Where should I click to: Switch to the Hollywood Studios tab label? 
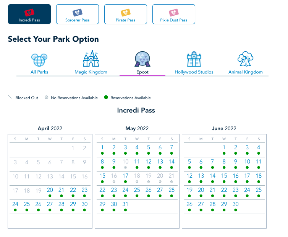pyautogui.click(x=194, y=72)
